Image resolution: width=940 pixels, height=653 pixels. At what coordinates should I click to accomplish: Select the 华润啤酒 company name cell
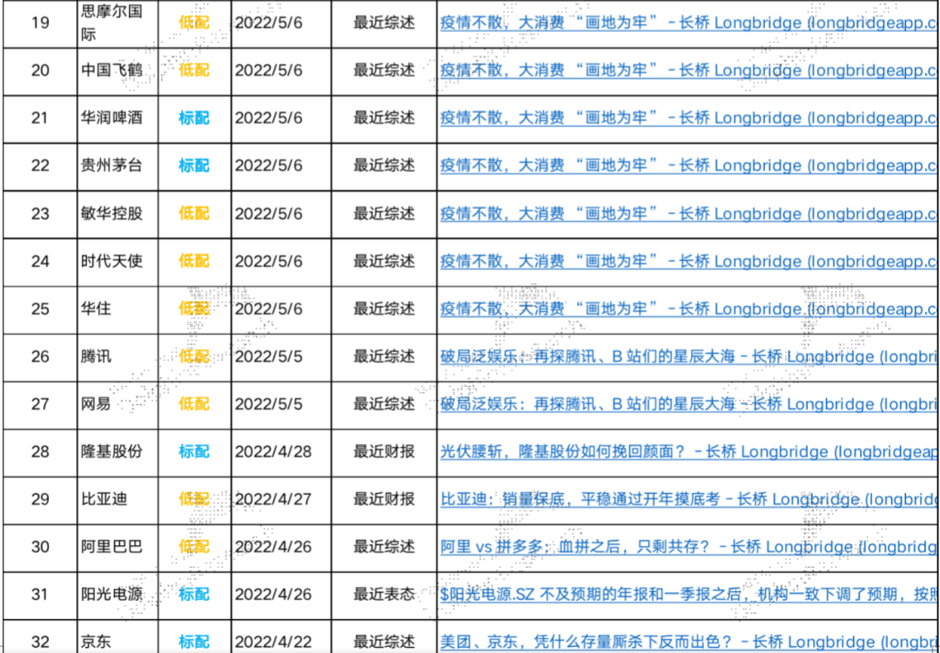point(117,118)
